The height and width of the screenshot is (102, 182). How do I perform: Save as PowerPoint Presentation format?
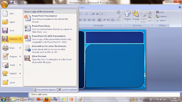[x=50, y=19]
